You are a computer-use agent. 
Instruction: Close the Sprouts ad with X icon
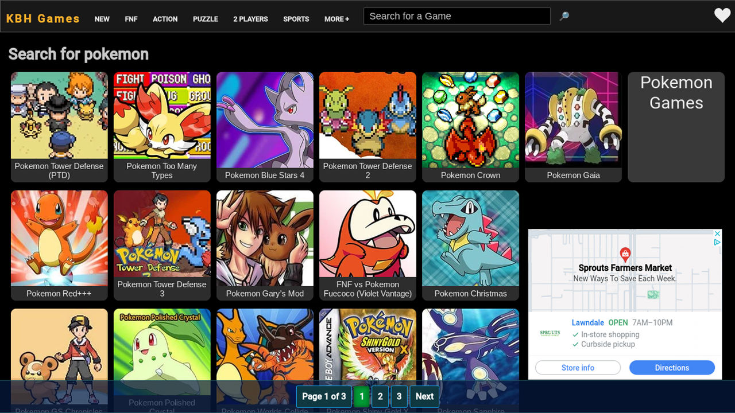click(717, 234)
